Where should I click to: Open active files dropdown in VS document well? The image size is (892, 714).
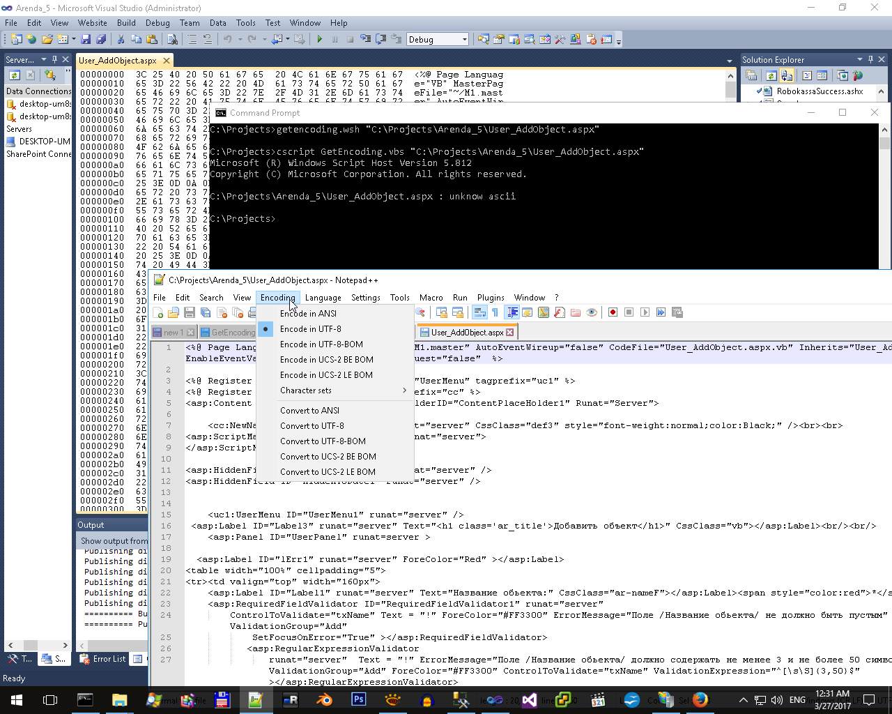730,61
